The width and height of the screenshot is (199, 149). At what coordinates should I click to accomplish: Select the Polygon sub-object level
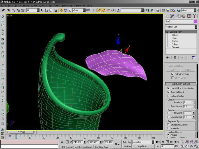[175, 44]
